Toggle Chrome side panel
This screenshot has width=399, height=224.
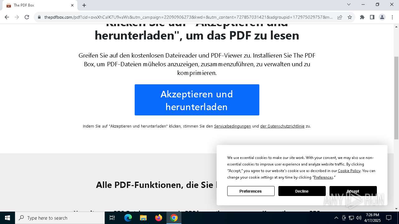(x=372, y=17)
